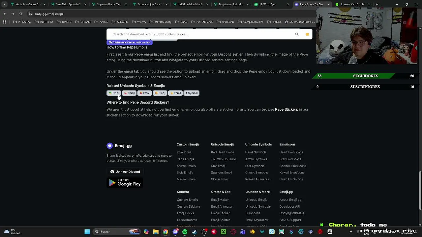Open Discord from the taskbar
Image resolution: width=422 pixels, height=237 pixels.
pyautogui.click(x=175, y=232)
